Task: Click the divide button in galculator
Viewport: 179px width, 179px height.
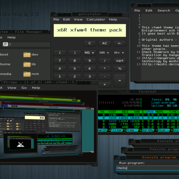Action: pos(104,61)
